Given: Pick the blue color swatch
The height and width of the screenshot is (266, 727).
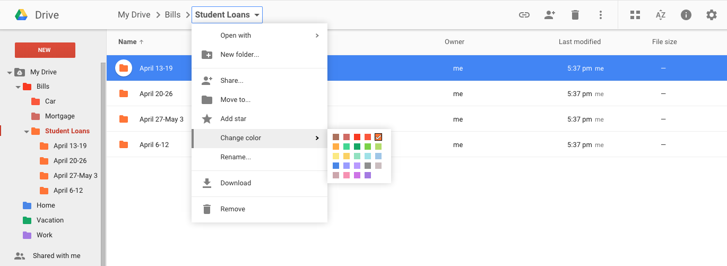Looking at the screenshot, I should pos(336,166).
